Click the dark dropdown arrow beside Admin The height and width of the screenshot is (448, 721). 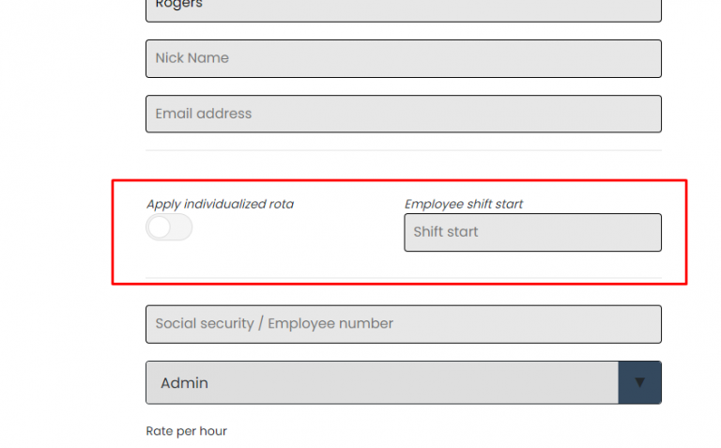pyautogui.click(x=639, y=383)
